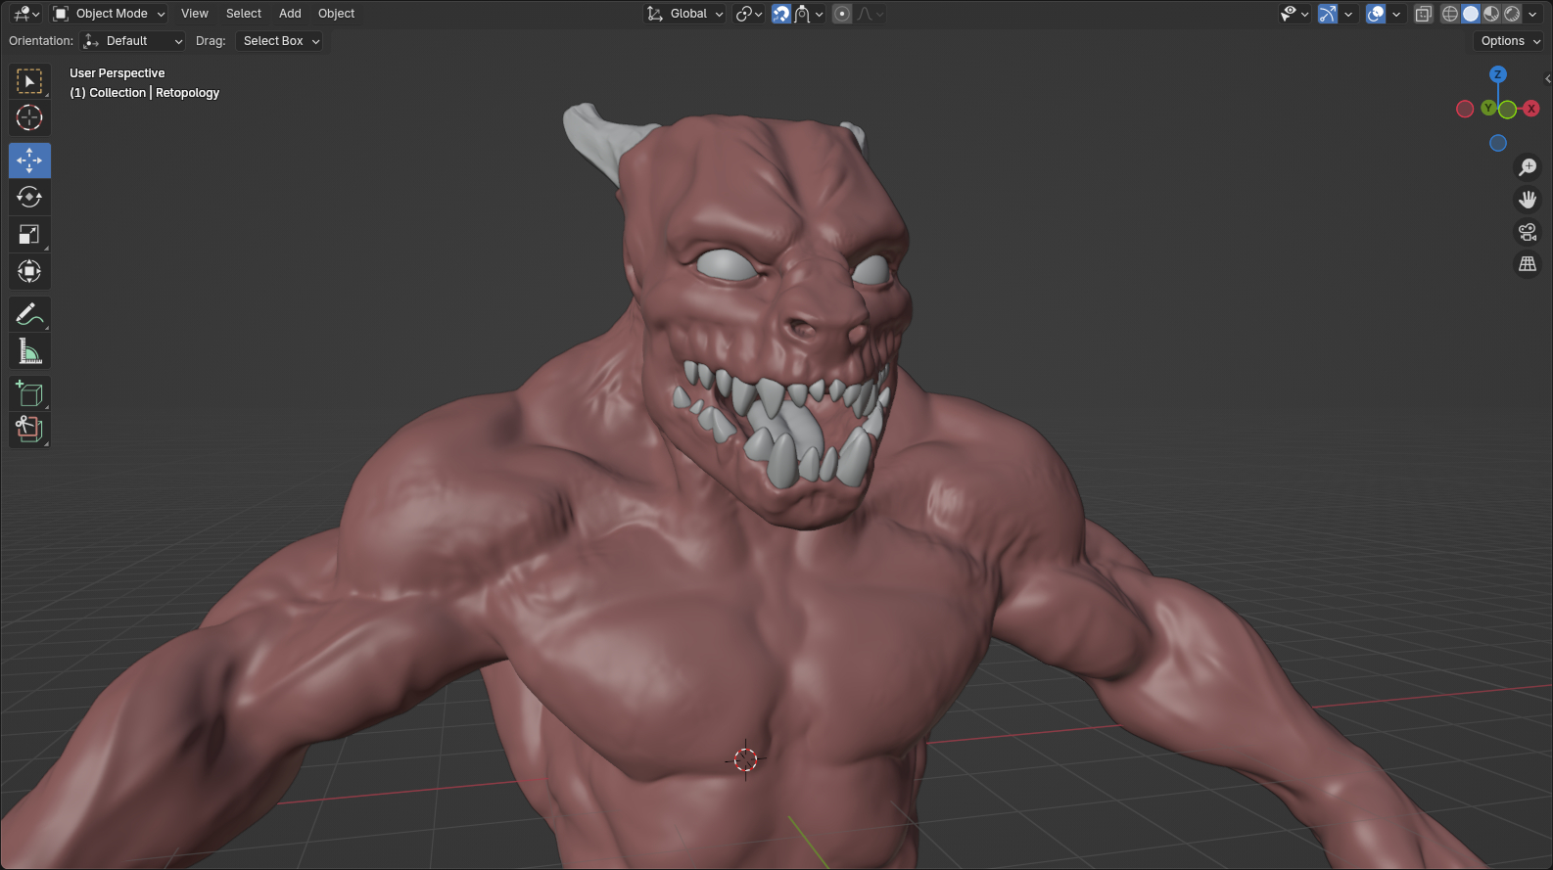Click the Z axis on navigation gizmo
This screenshot has height=870, width=1553.
1497,74
